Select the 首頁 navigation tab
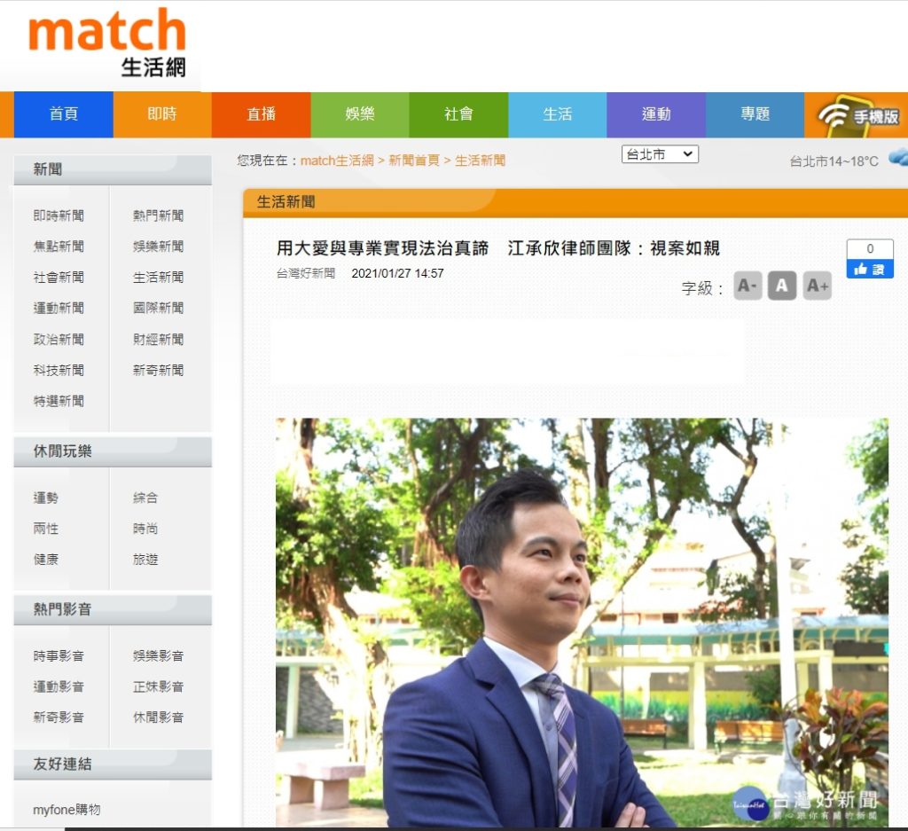The width and height of the screenshot is (908, 831). pyautogui.click(x=64, y=114)
